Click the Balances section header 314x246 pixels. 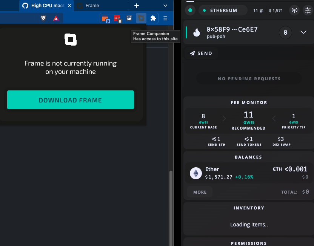[x=248, y=157]
